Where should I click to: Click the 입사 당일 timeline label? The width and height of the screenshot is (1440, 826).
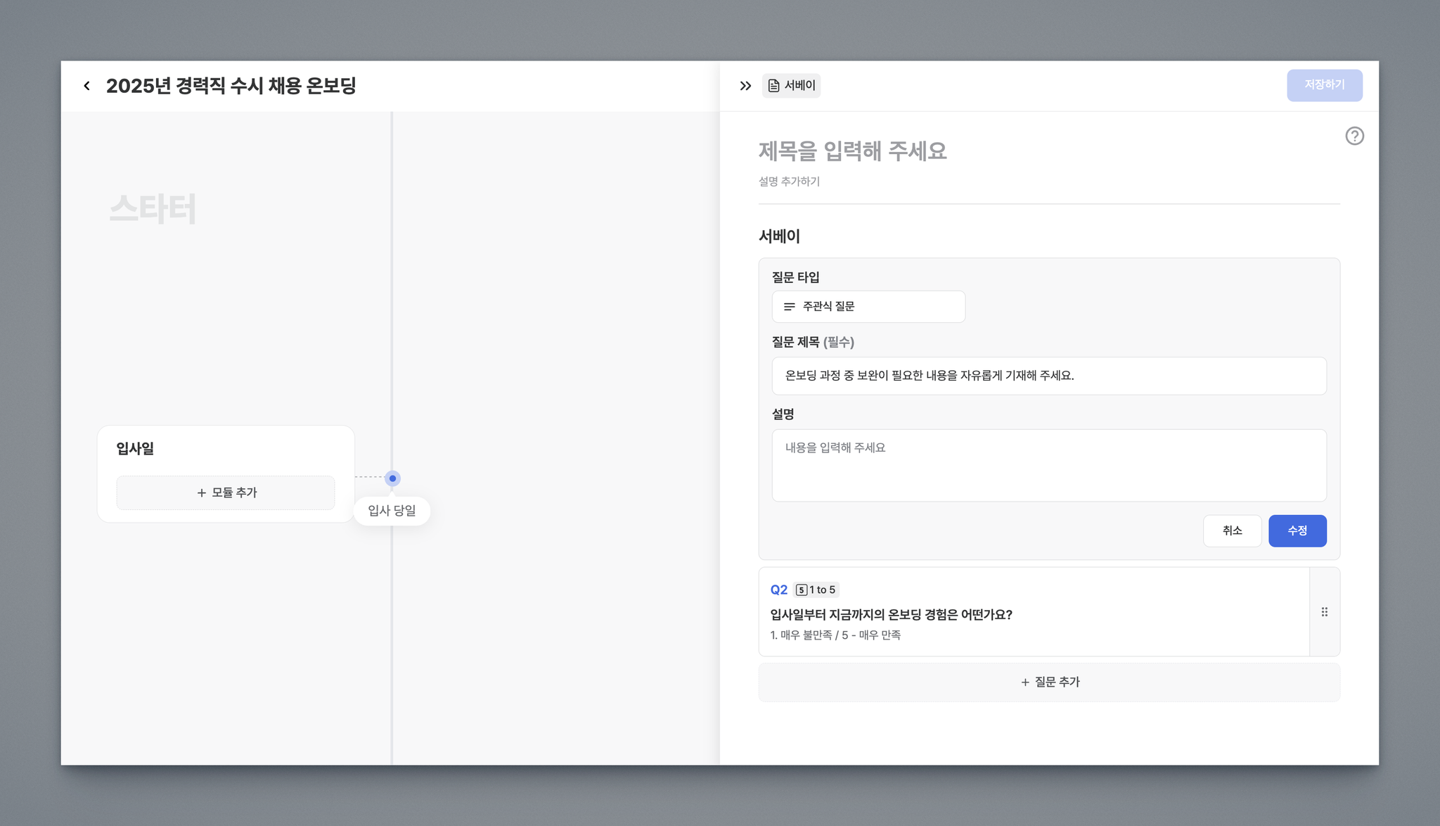[392, 511]
